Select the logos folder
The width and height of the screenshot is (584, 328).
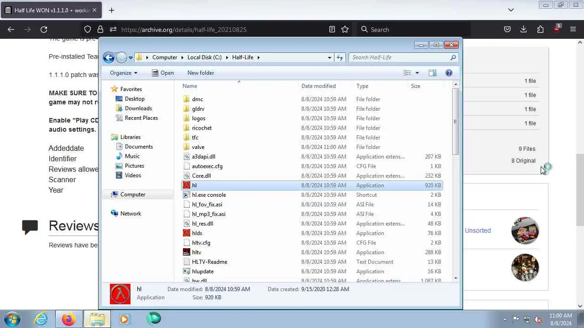[x=198, y=118]
